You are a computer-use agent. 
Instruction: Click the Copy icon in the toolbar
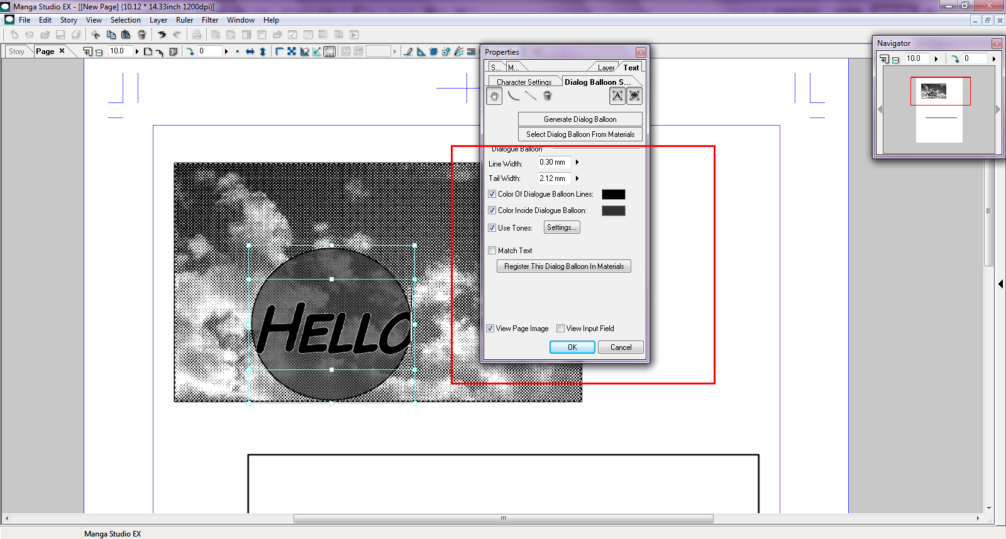111,35
